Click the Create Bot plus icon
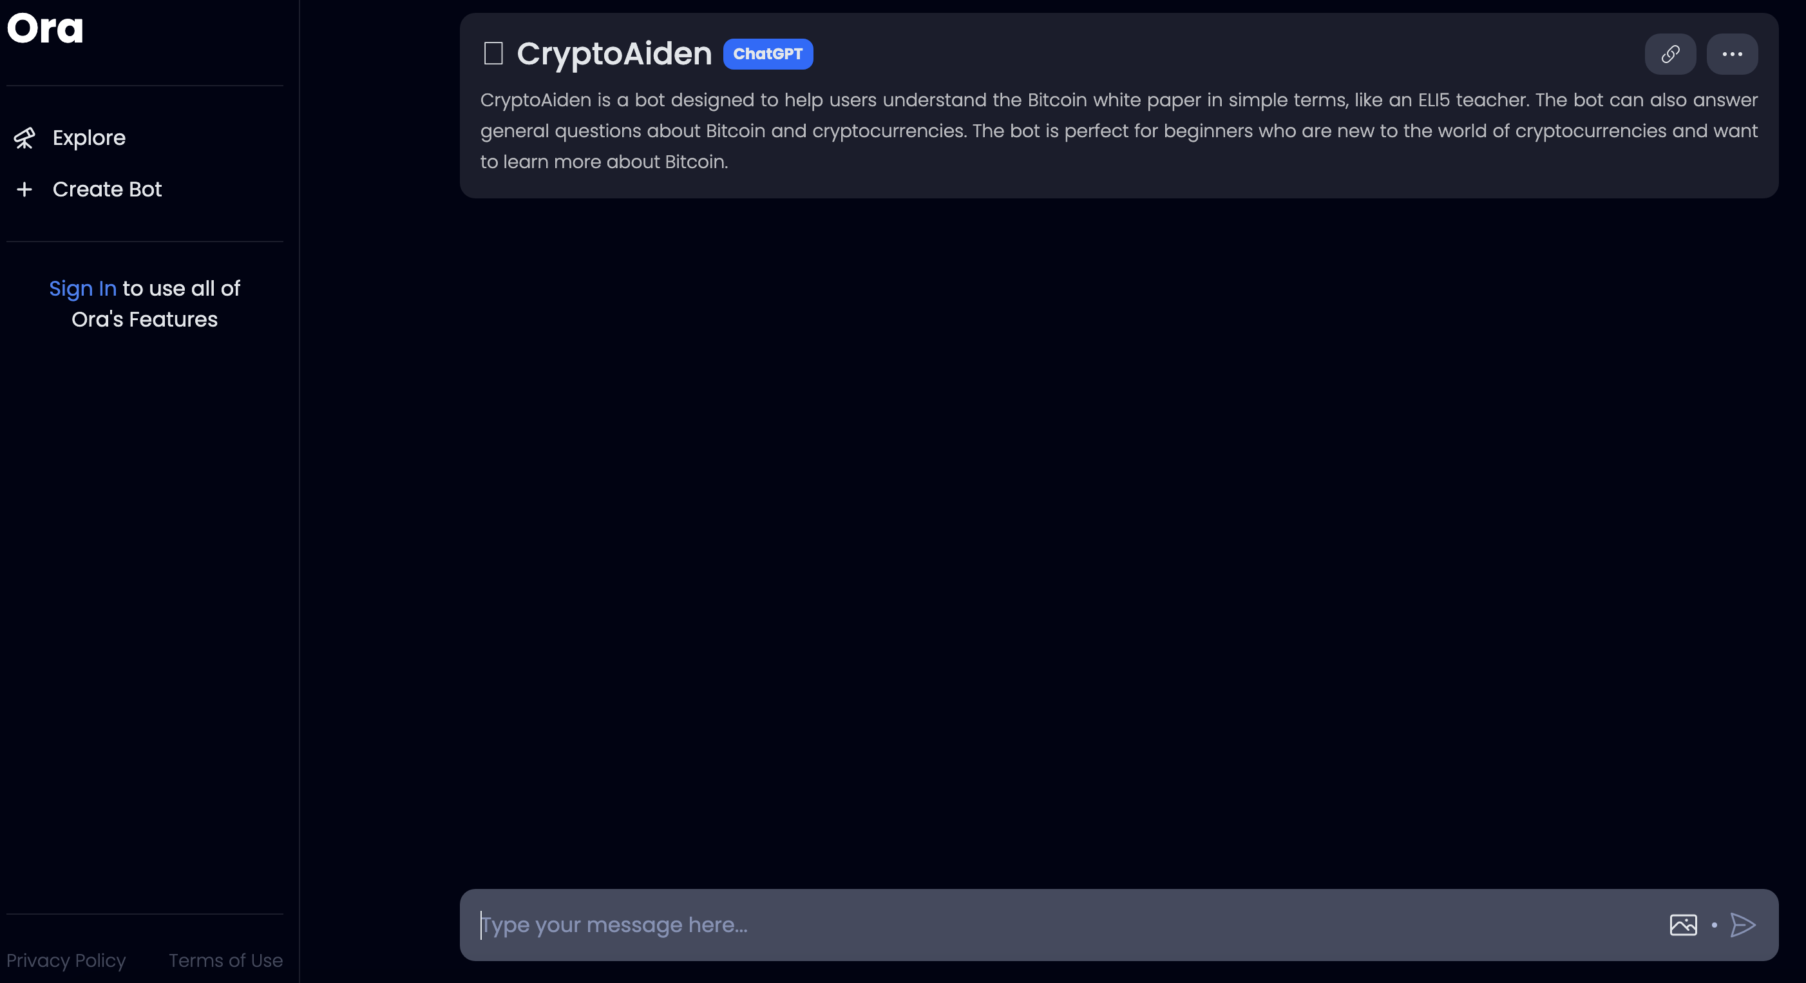 (24, 189)
